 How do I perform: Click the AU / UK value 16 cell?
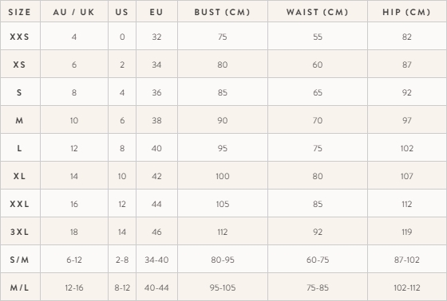click(x=74, y=204)
